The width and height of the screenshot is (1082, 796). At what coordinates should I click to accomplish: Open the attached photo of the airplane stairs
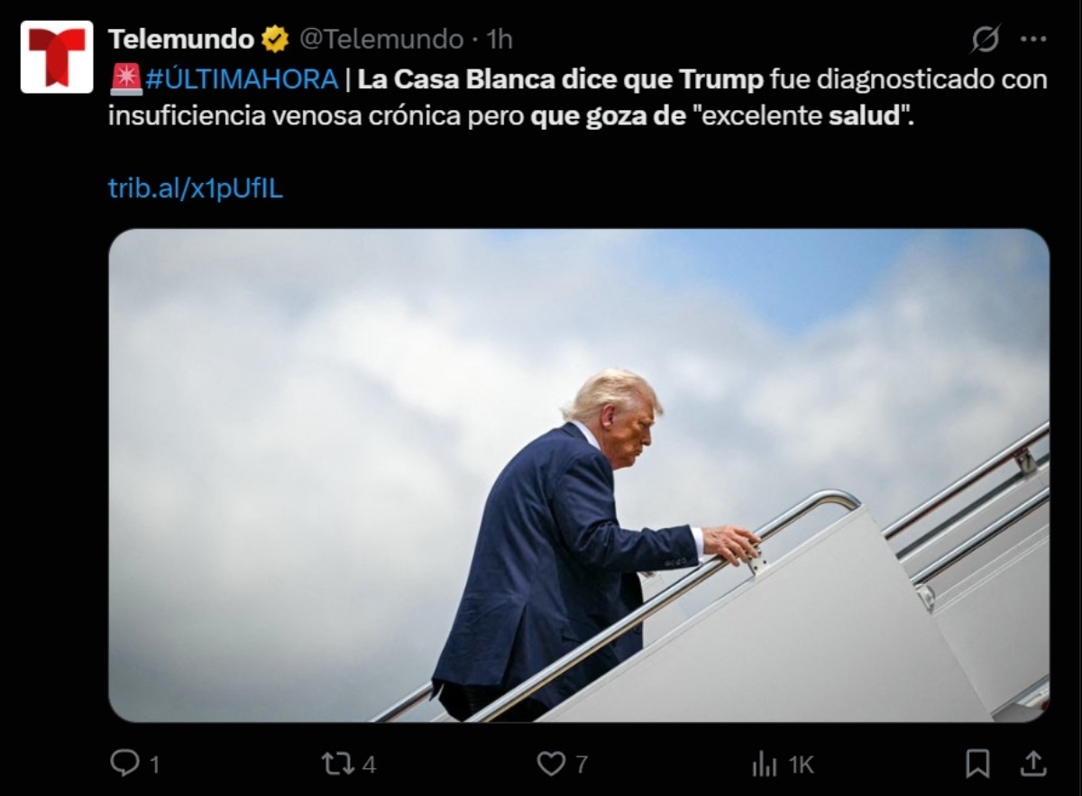(x=579, y=475)
